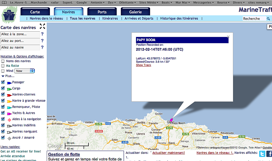Open the Wind time 'Now' dropdown
272x161 pixels.
tap(24, 71)
